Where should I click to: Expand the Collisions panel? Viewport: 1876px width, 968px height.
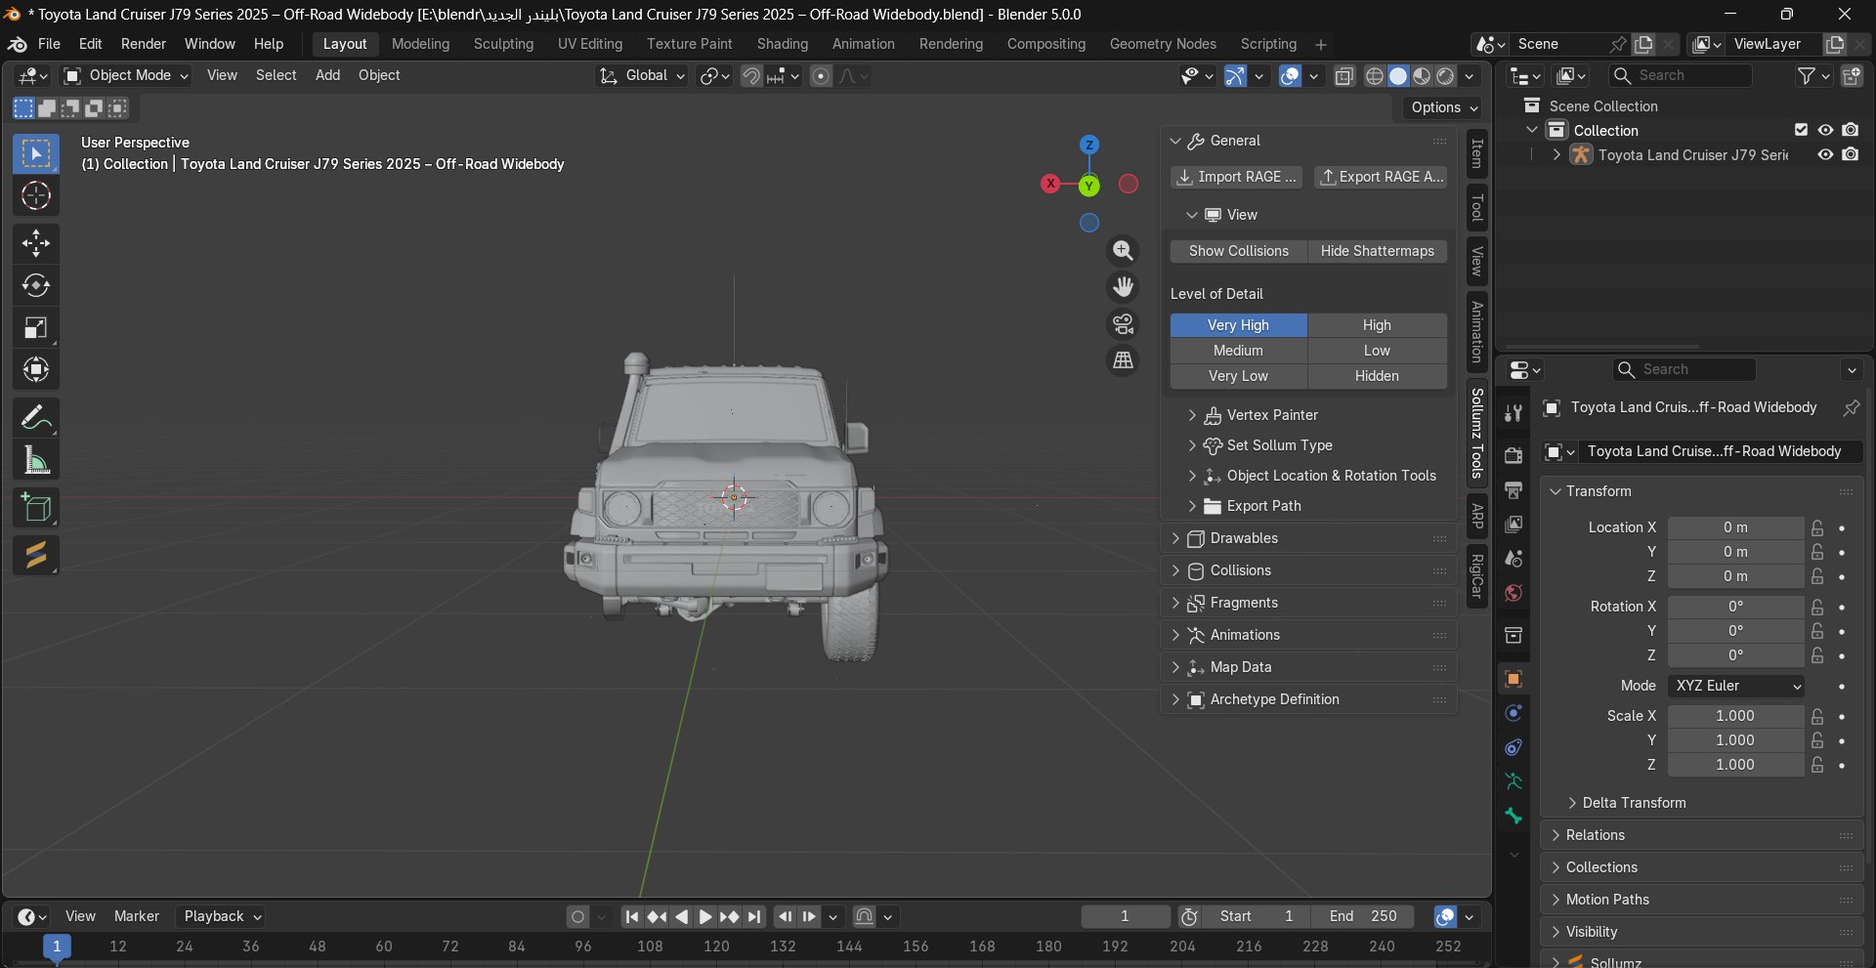pos(1308,570)
